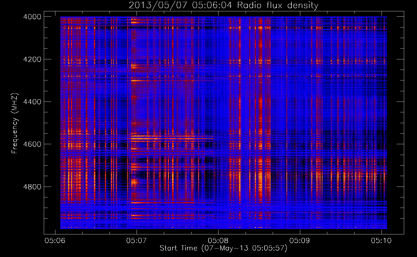Click the x-axis label "Start Time (07-May-13 05:05:57)"

pos(223,248)
